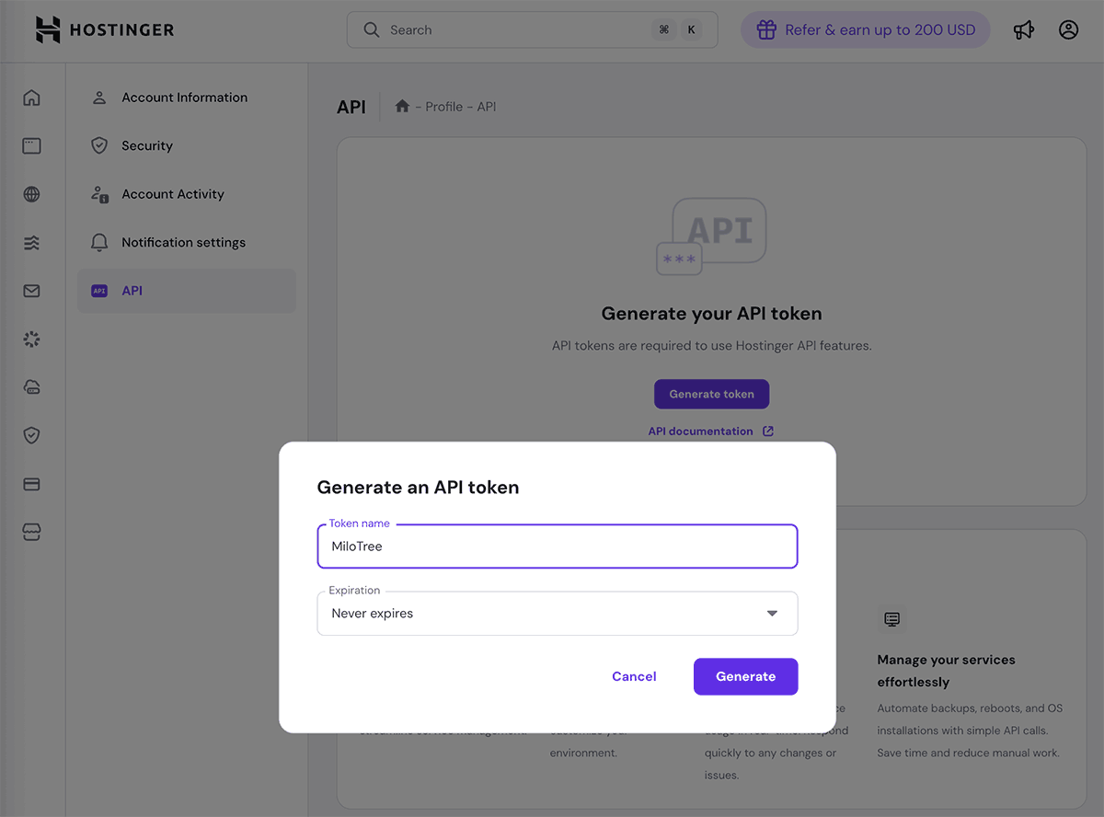Go to Account Activity menu item

[x=173, y=194]
